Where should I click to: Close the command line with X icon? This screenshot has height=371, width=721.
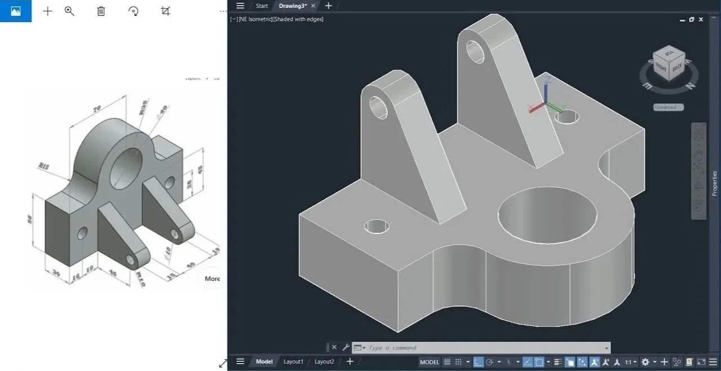click(x=334, y=347)
